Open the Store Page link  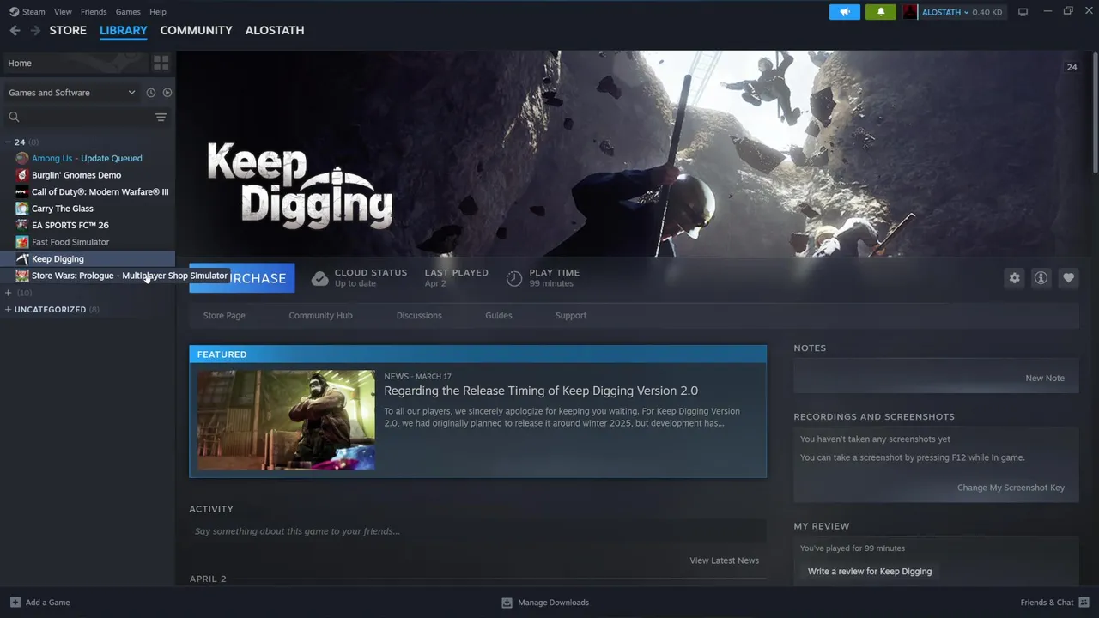click(224, 316)
